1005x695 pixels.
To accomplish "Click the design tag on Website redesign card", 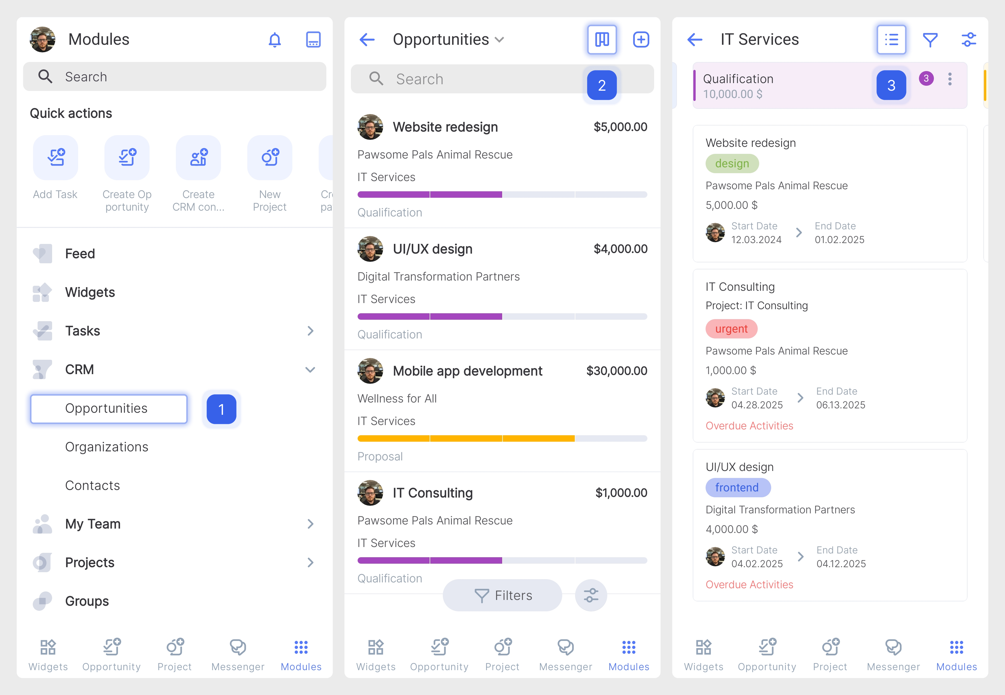I will 732,164.
